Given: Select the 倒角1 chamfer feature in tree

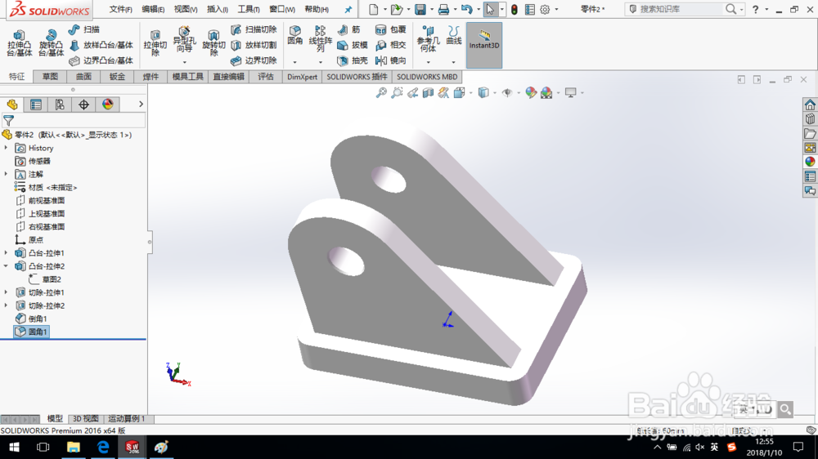Looking at the screenshot, I should pos(33,319).
